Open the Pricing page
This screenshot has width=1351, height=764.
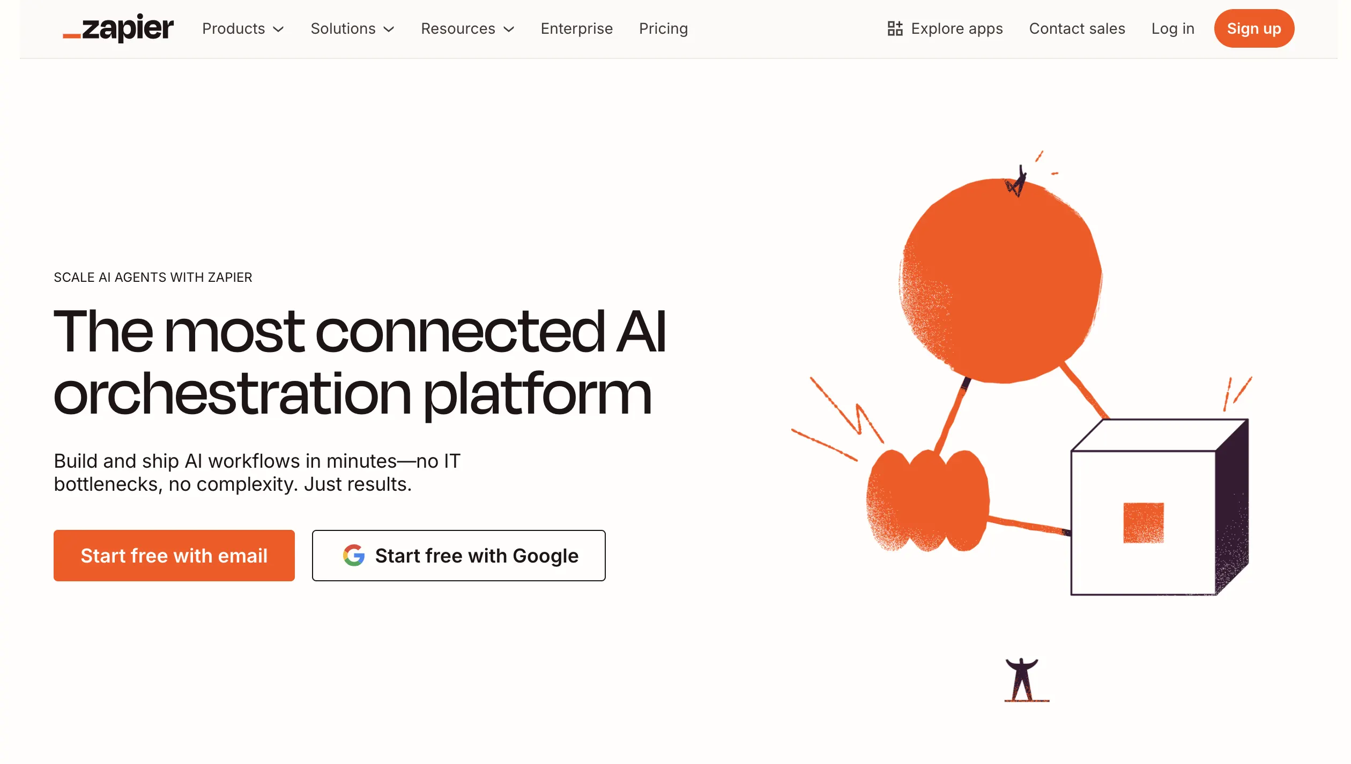(663, 28)
